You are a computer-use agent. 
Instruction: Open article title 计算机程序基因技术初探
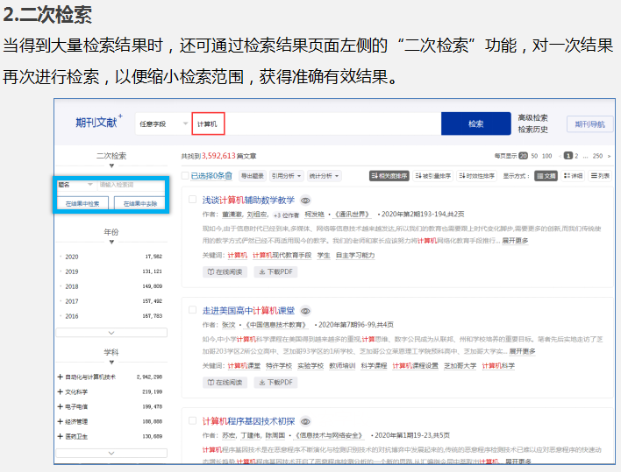248,421
